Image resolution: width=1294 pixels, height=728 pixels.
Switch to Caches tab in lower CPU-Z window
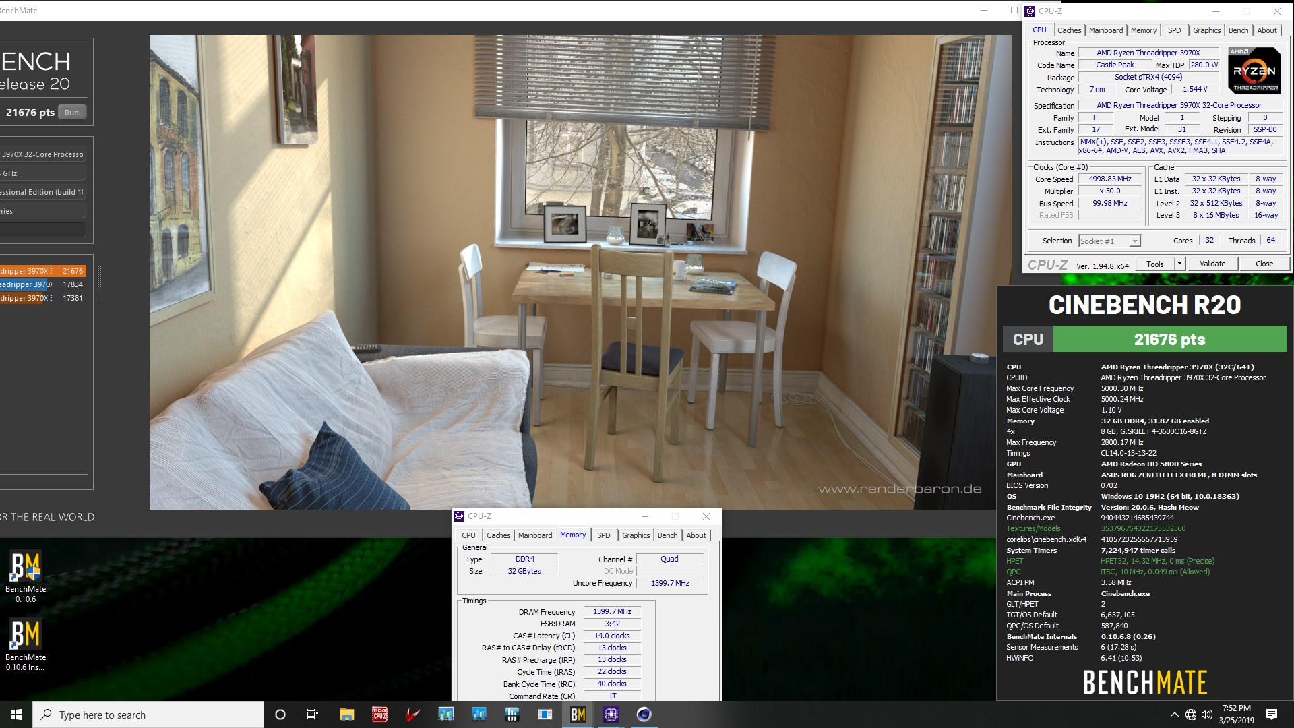tap(498, 535)
